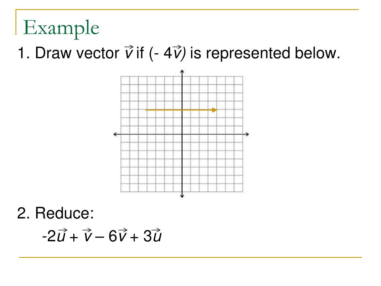The width and height of the screenshot is (381, 286).
Task: Click the '-2u' term in the expression
Action: click(x=54, y=235)
